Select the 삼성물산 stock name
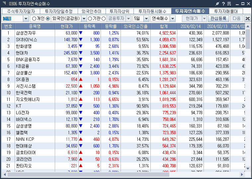252x179 pixels. tap(24, 73)
